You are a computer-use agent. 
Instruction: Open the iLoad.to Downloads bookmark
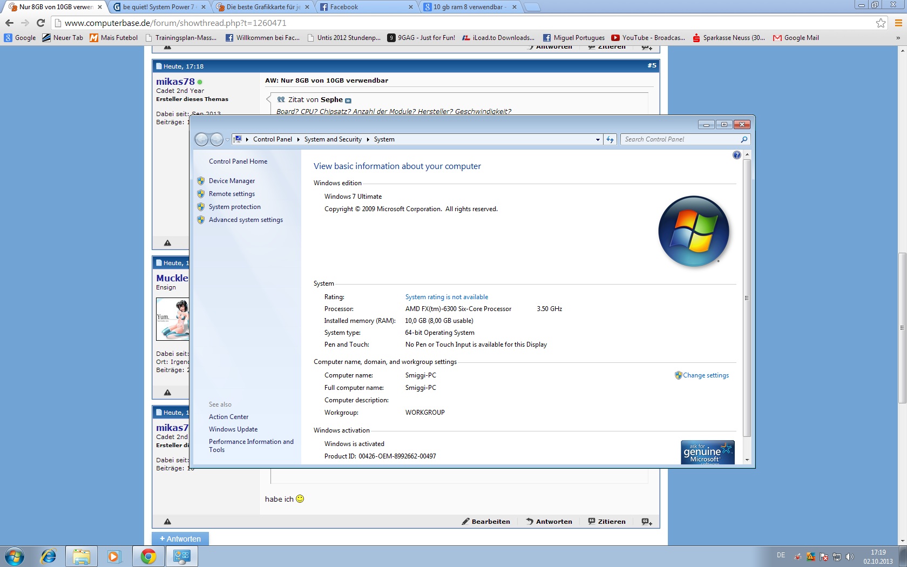click(x=498, y=38)
